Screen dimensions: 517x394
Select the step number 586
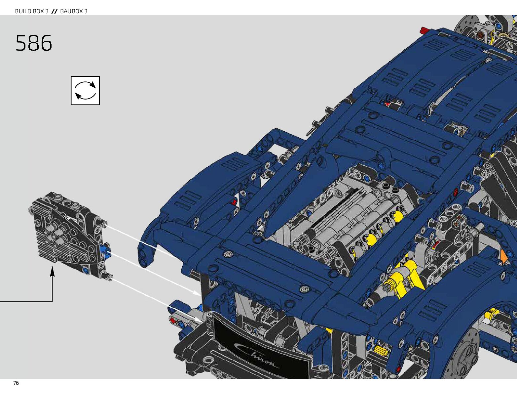tap(34, 43)
